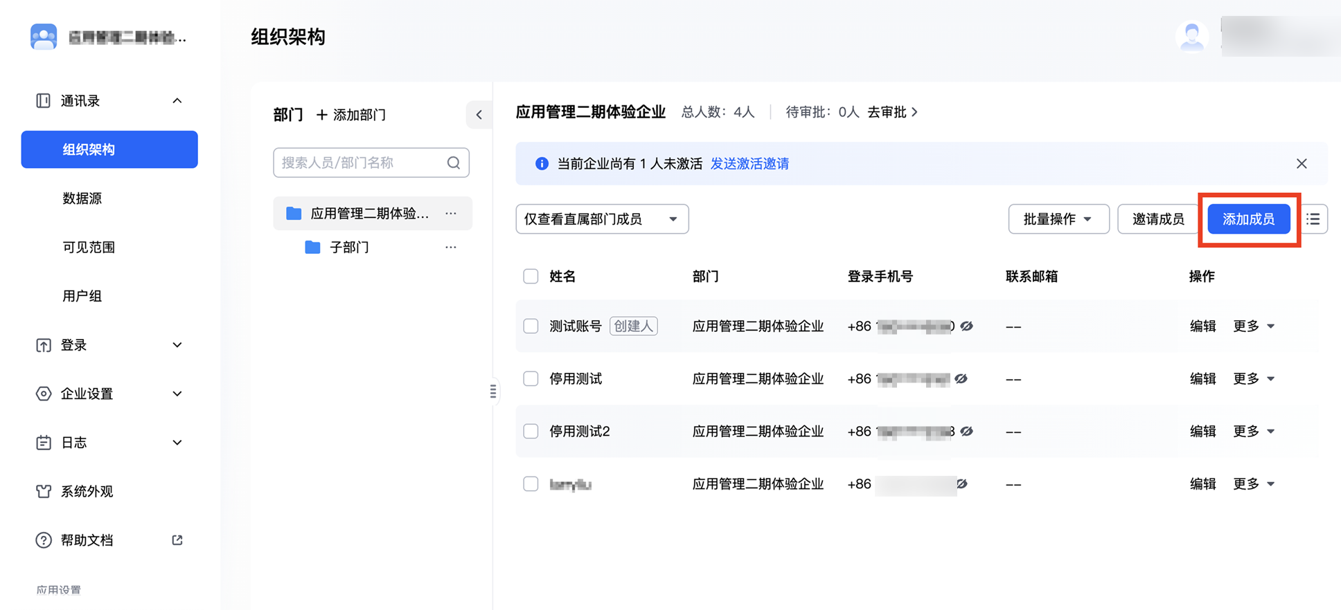Open 数据源 in the sidebar
The width and height of the screenshot is (1341, 610).
pos(82,198)
